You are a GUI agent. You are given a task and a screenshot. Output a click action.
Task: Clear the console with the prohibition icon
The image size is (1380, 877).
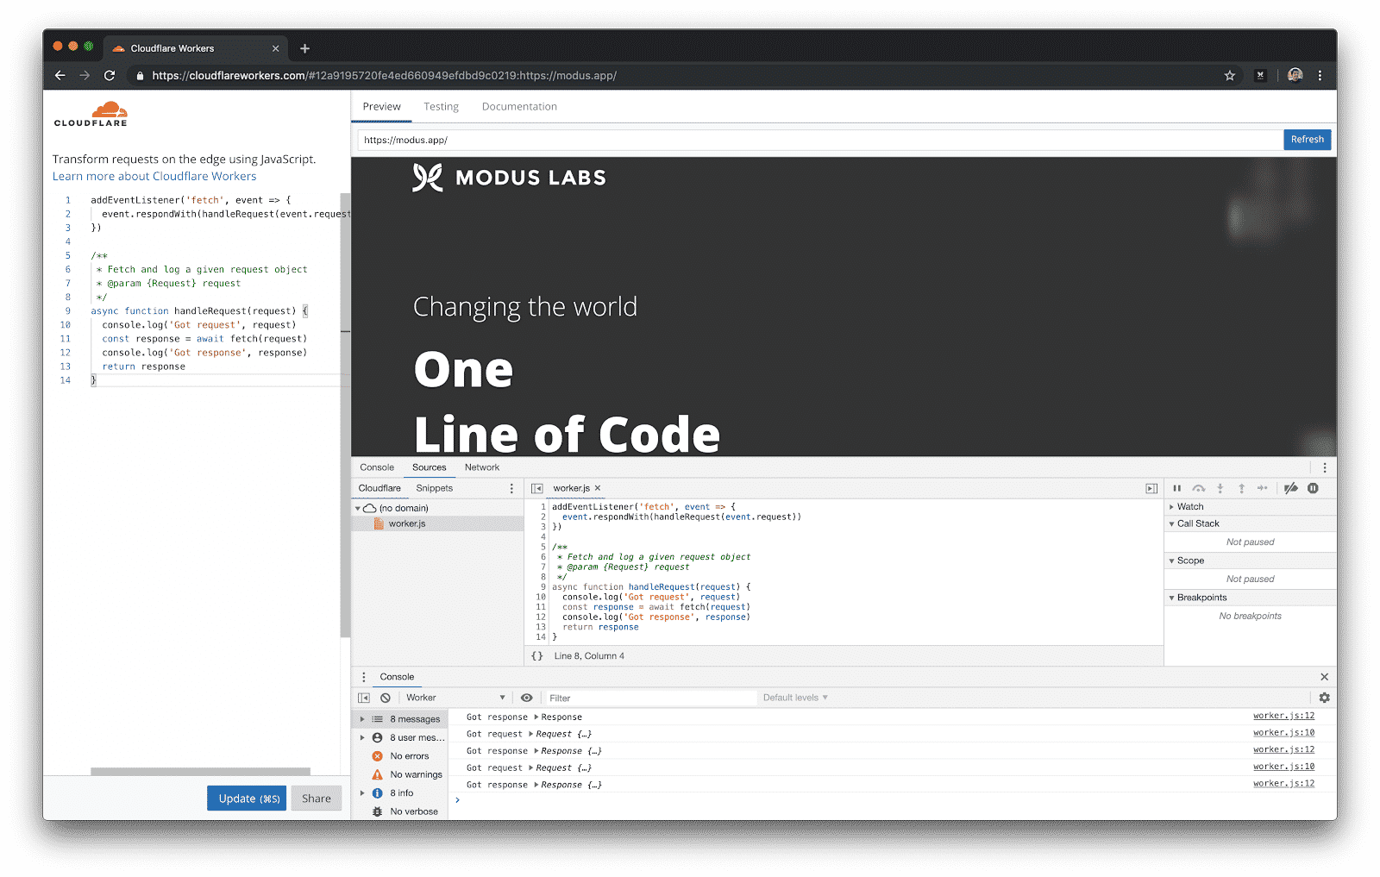tap(385, 698)
